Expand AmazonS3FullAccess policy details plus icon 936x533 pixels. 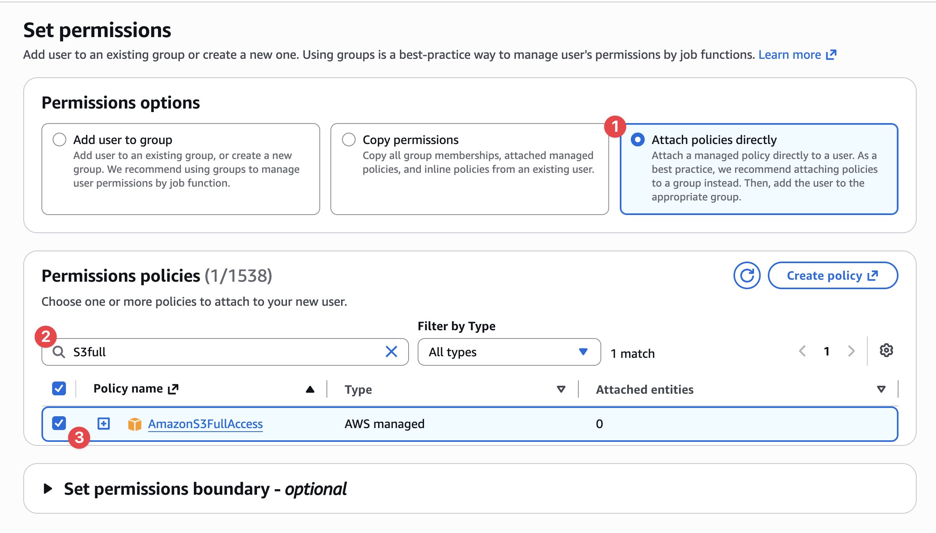(x=103, y=424)
